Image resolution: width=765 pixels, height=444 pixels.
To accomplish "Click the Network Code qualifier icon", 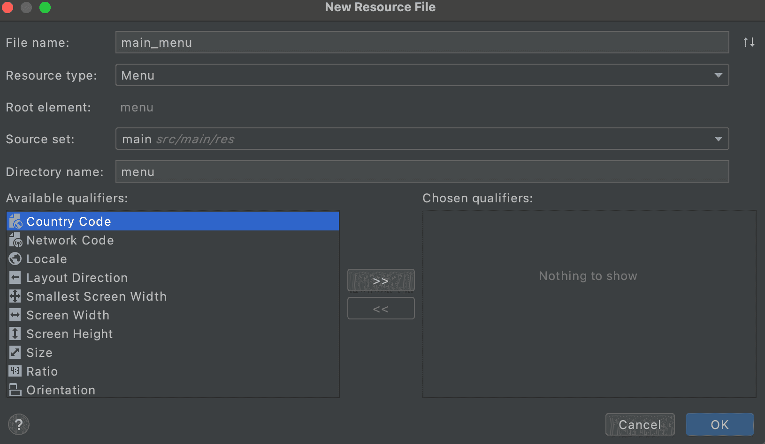I will point(15,240).
